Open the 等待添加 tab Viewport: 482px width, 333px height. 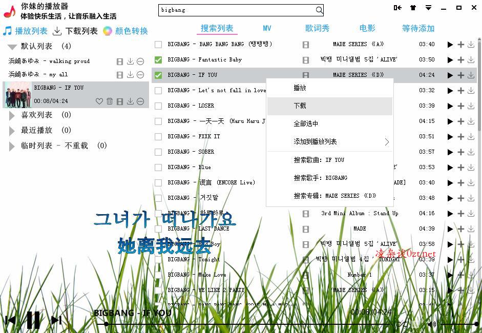pos(418,28)
